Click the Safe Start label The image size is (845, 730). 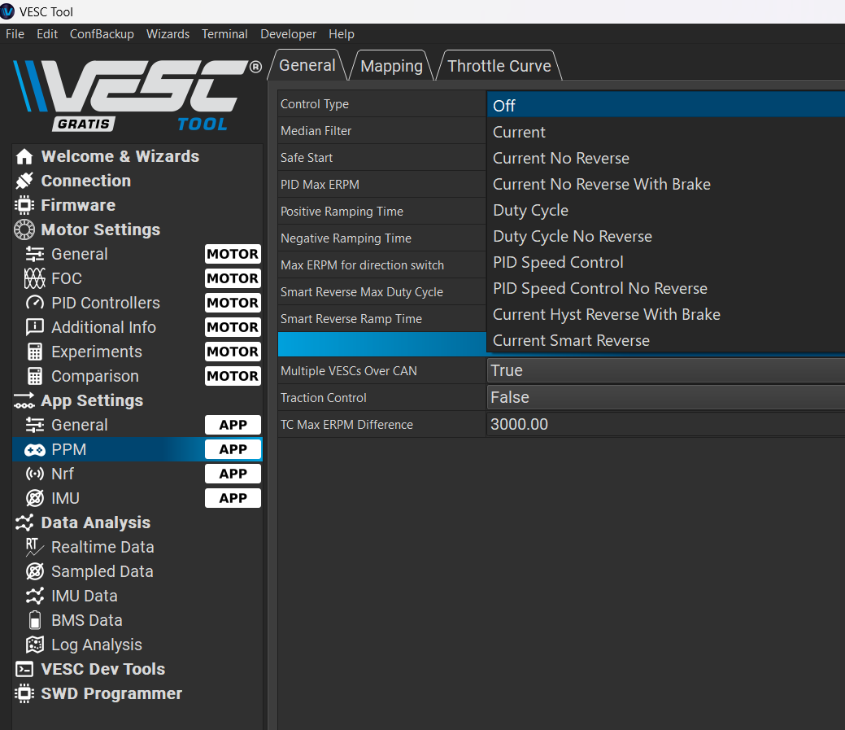coord(307,158)
